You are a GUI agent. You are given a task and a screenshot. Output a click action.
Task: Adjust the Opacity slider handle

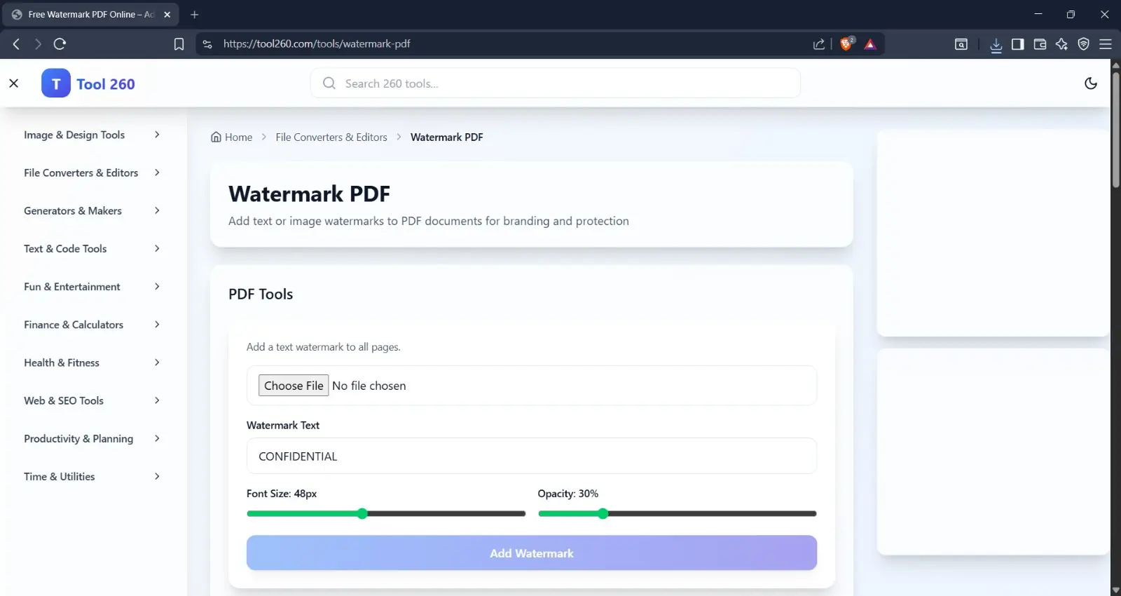click(x=603, y=513)
